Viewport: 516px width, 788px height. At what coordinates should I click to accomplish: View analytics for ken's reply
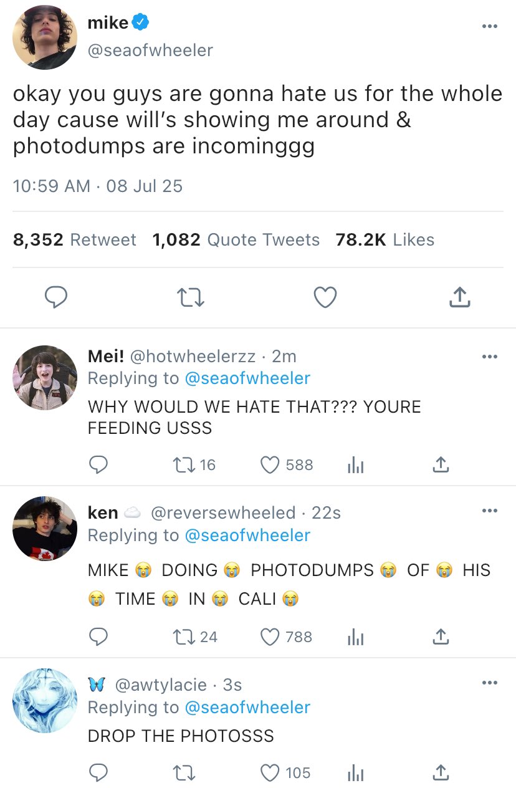(355, 637)
